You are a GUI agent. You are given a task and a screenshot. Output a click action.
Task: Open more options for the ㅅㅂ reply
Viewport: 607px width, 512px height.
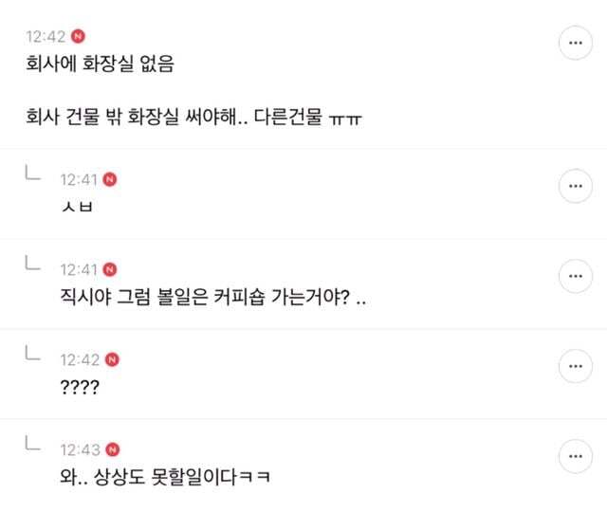575,186
